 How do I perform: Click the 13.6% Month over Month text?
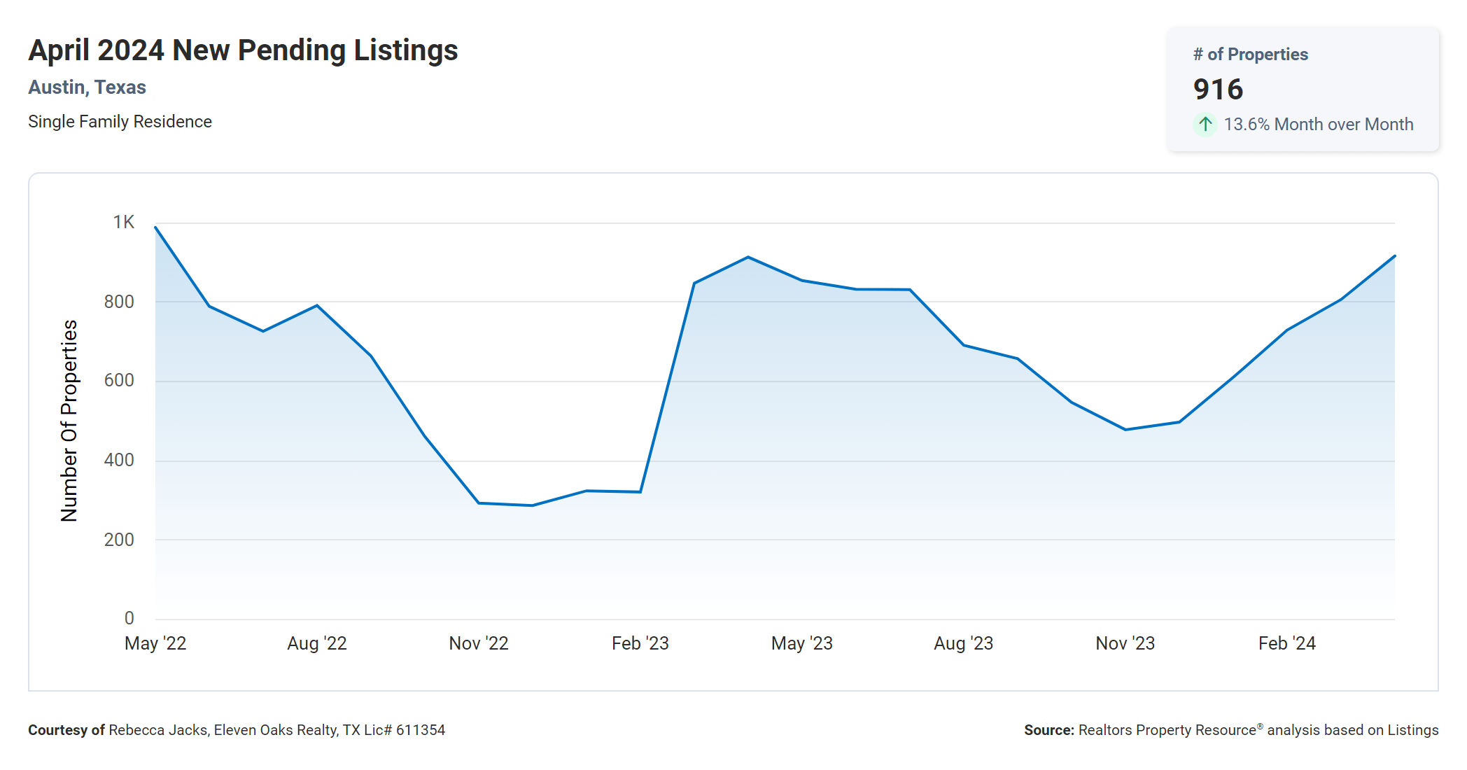coord(1318,125)
